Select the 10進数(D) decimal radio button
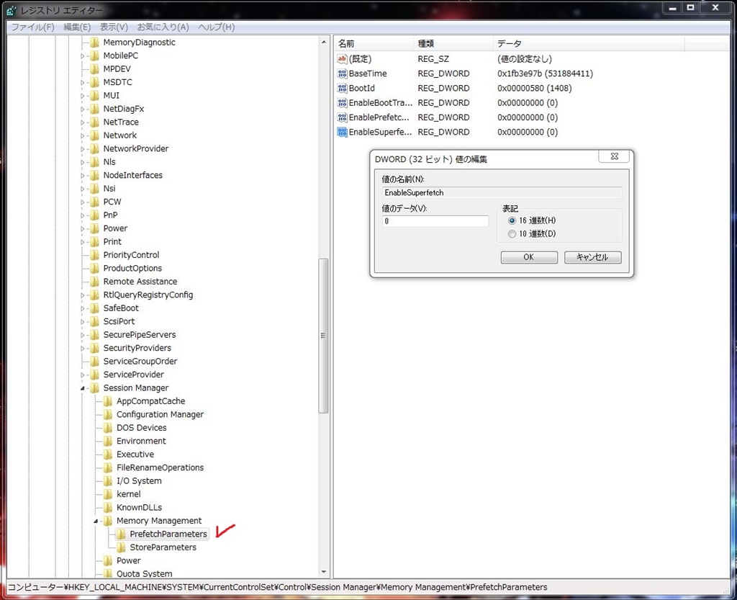Viewport: 737px width, 600px height. [x=512, y=233]
